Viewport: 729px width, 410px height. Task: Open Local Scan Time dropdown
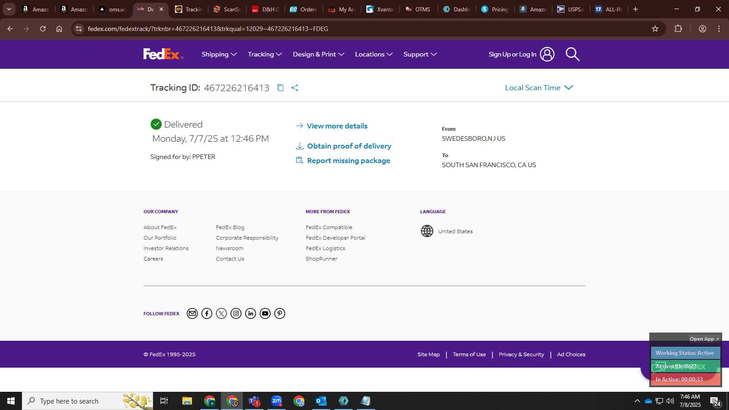(x=539, y=88)
